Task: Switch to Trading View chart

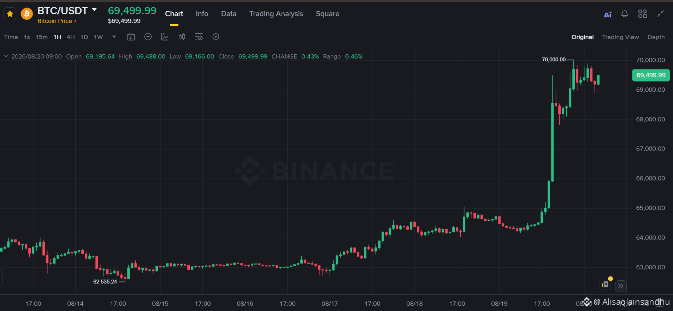Action: [620, 37]
